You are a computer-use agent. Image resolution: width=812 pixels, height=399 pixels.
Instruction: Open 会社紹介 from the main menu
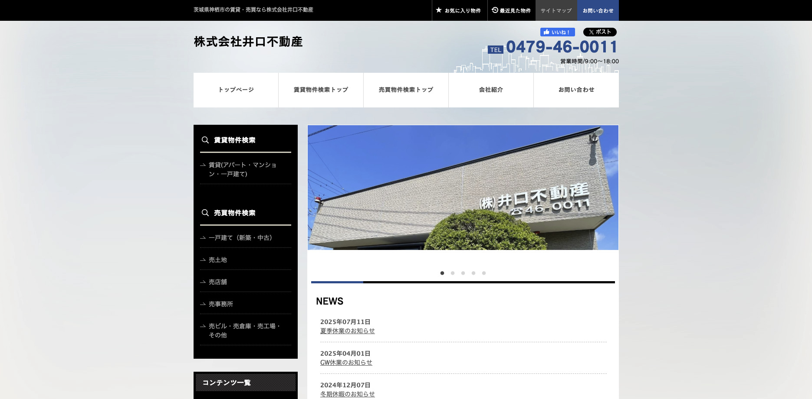491,90
